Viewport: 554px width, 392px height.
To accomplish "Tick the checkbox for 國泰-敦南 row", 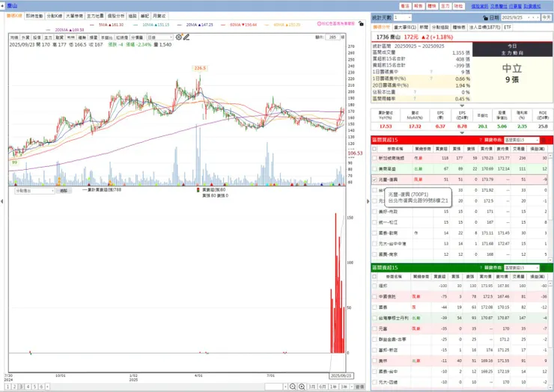I will click(374, 233).
